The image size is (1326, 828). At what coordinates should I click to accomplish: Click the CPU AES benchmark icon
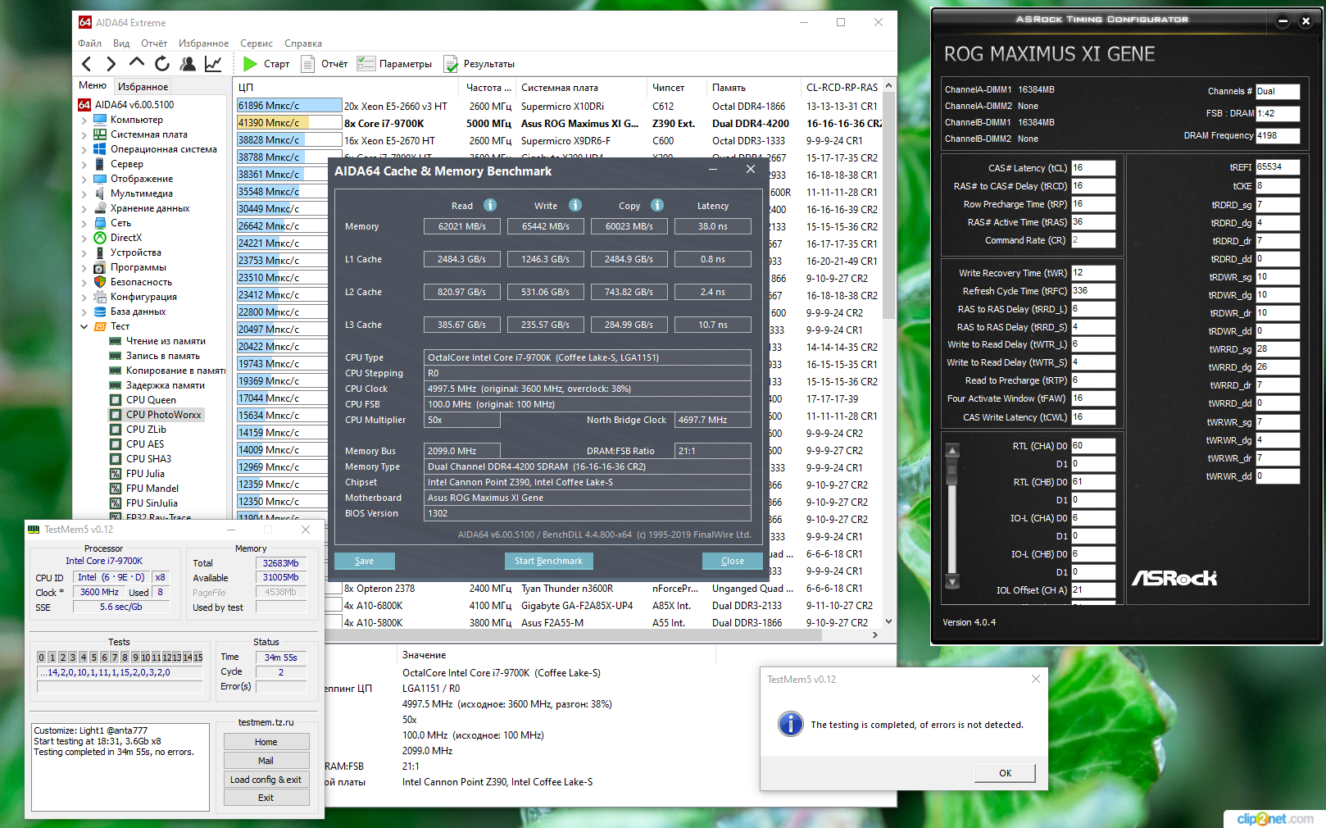coord(116,444)
